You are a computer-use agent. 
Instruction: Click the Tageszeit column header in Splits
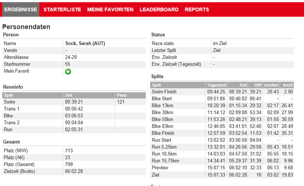click(217, 85)
